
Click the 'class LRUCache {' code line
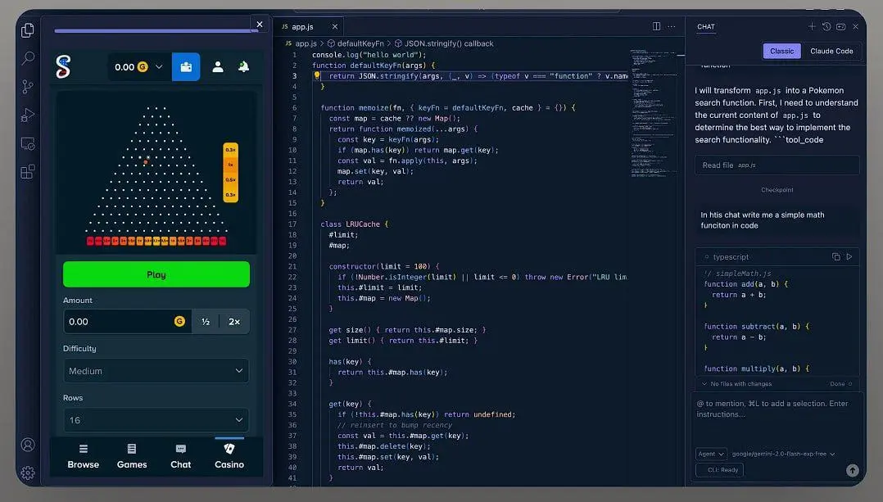point(354,224)
